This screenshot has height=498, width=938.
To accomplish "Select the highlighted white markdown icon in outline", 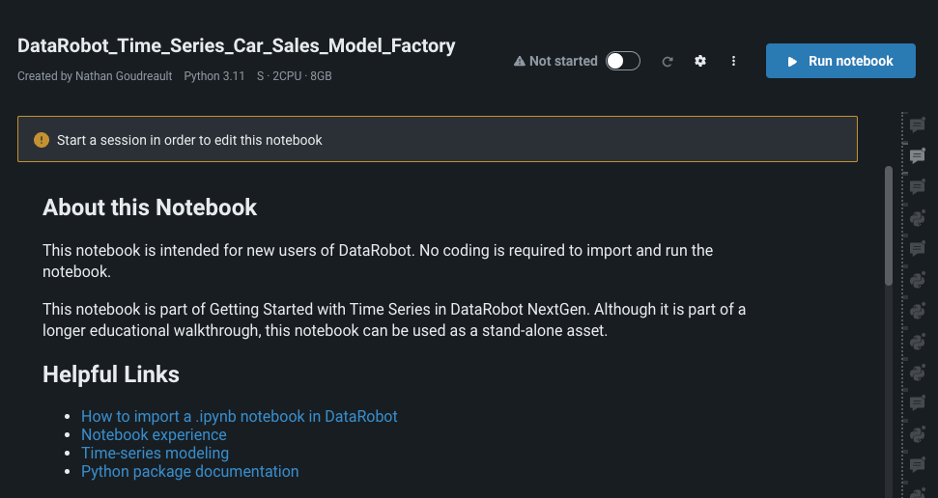I will point(917,155).
